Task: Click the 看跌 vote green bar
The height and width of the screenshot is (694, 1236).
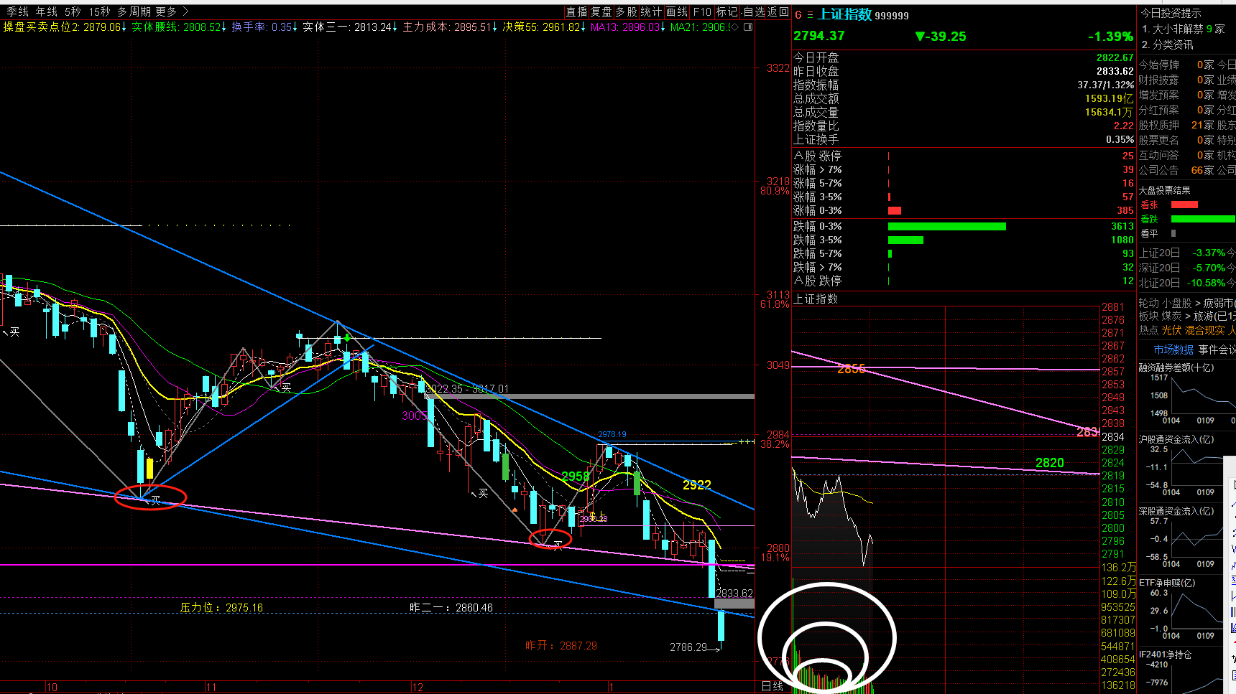Action: (1203, 219)
